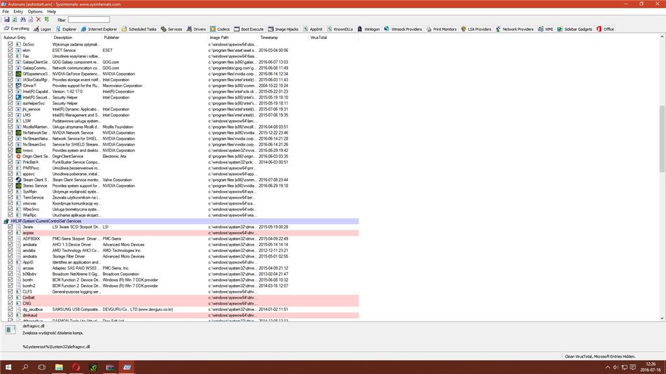666x374 pixels.
Task: Switch to the Internet Explorer tab
Action: coord(99,29)
